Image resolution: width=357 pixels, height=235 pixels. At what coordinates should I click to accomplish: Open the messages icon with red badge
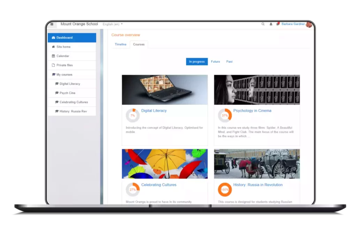[x=278, y=24]
